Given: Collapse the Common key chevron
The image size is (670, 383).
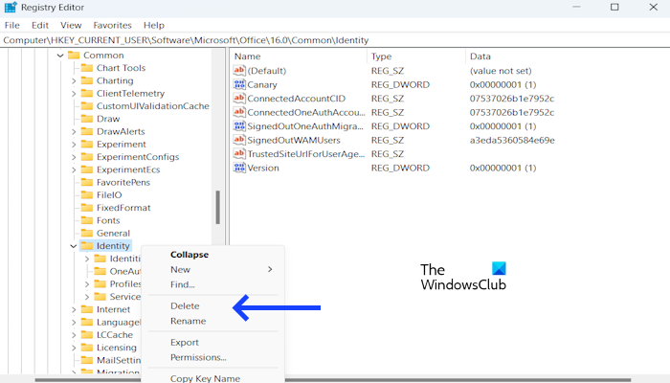Looking at the screenshot, I should tap(60, 56).
